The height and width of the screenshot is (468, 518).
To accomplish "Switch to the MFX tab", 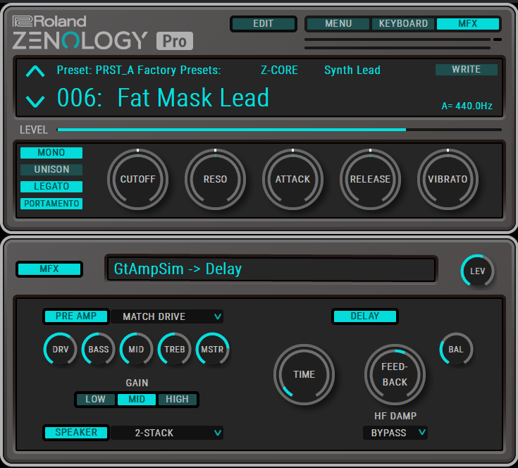I will click(x=468, y=24).
